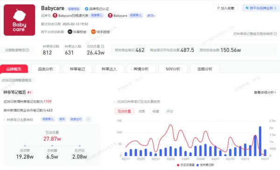This screenshot has height=170, width=280.
Task: Click the Babycare brand logo thumbnail
Action: click(x=19, y=20)
